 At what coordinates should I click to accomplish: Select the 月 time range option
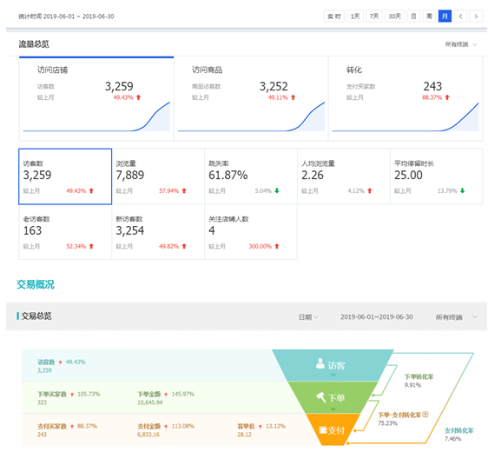[445, 17]
